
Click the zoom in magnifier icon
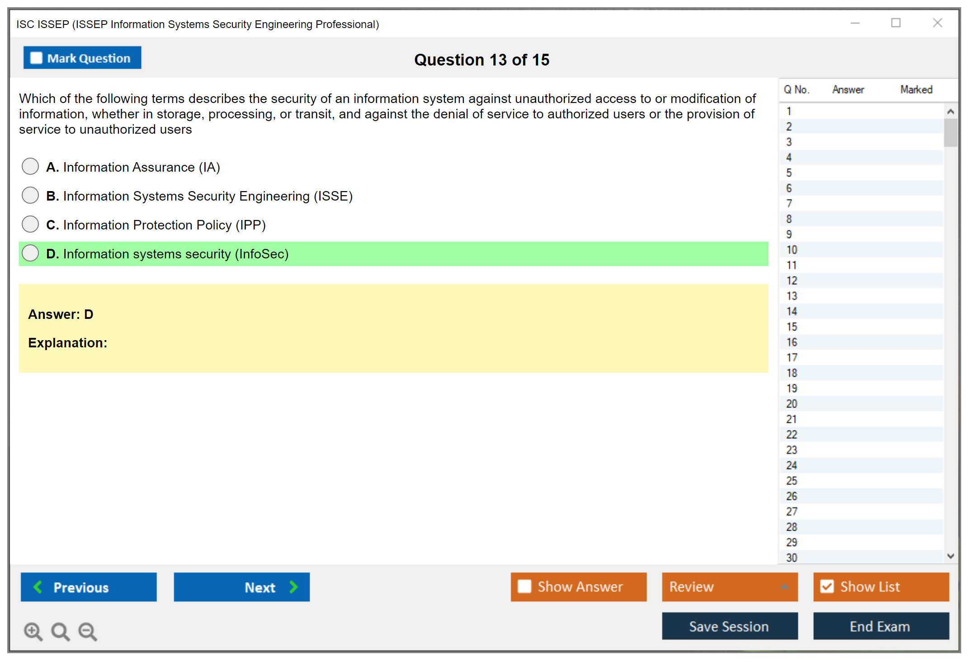coord(33,631)
